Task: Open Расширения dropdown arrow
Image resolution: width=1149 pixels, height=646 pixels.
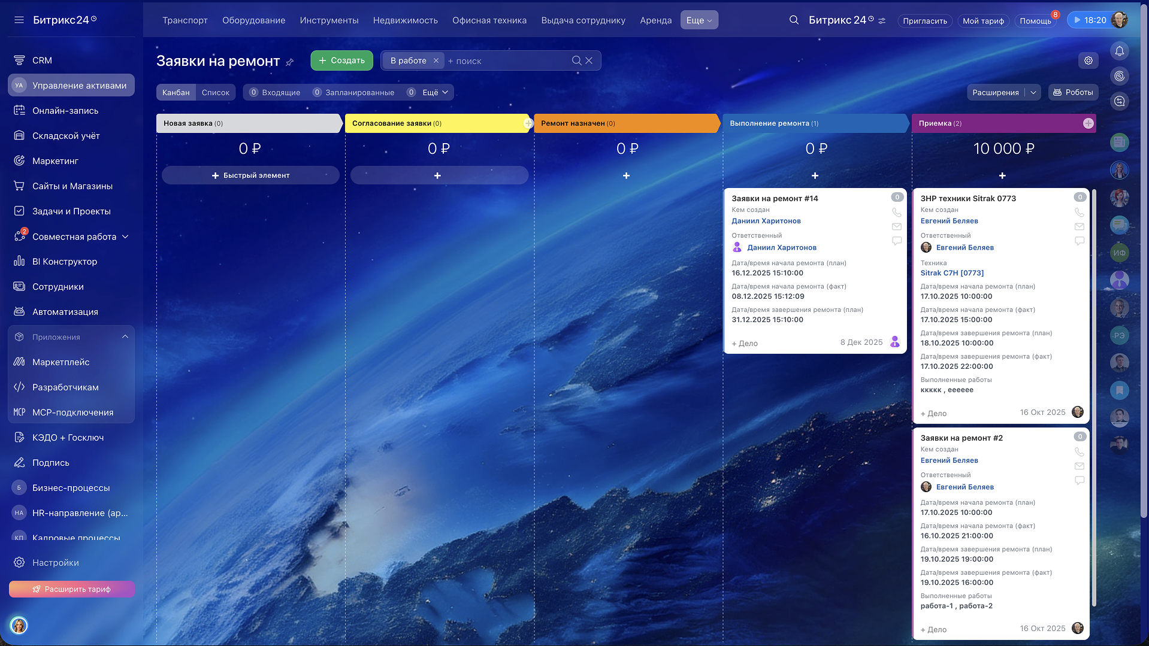Action: point(1033,92)
